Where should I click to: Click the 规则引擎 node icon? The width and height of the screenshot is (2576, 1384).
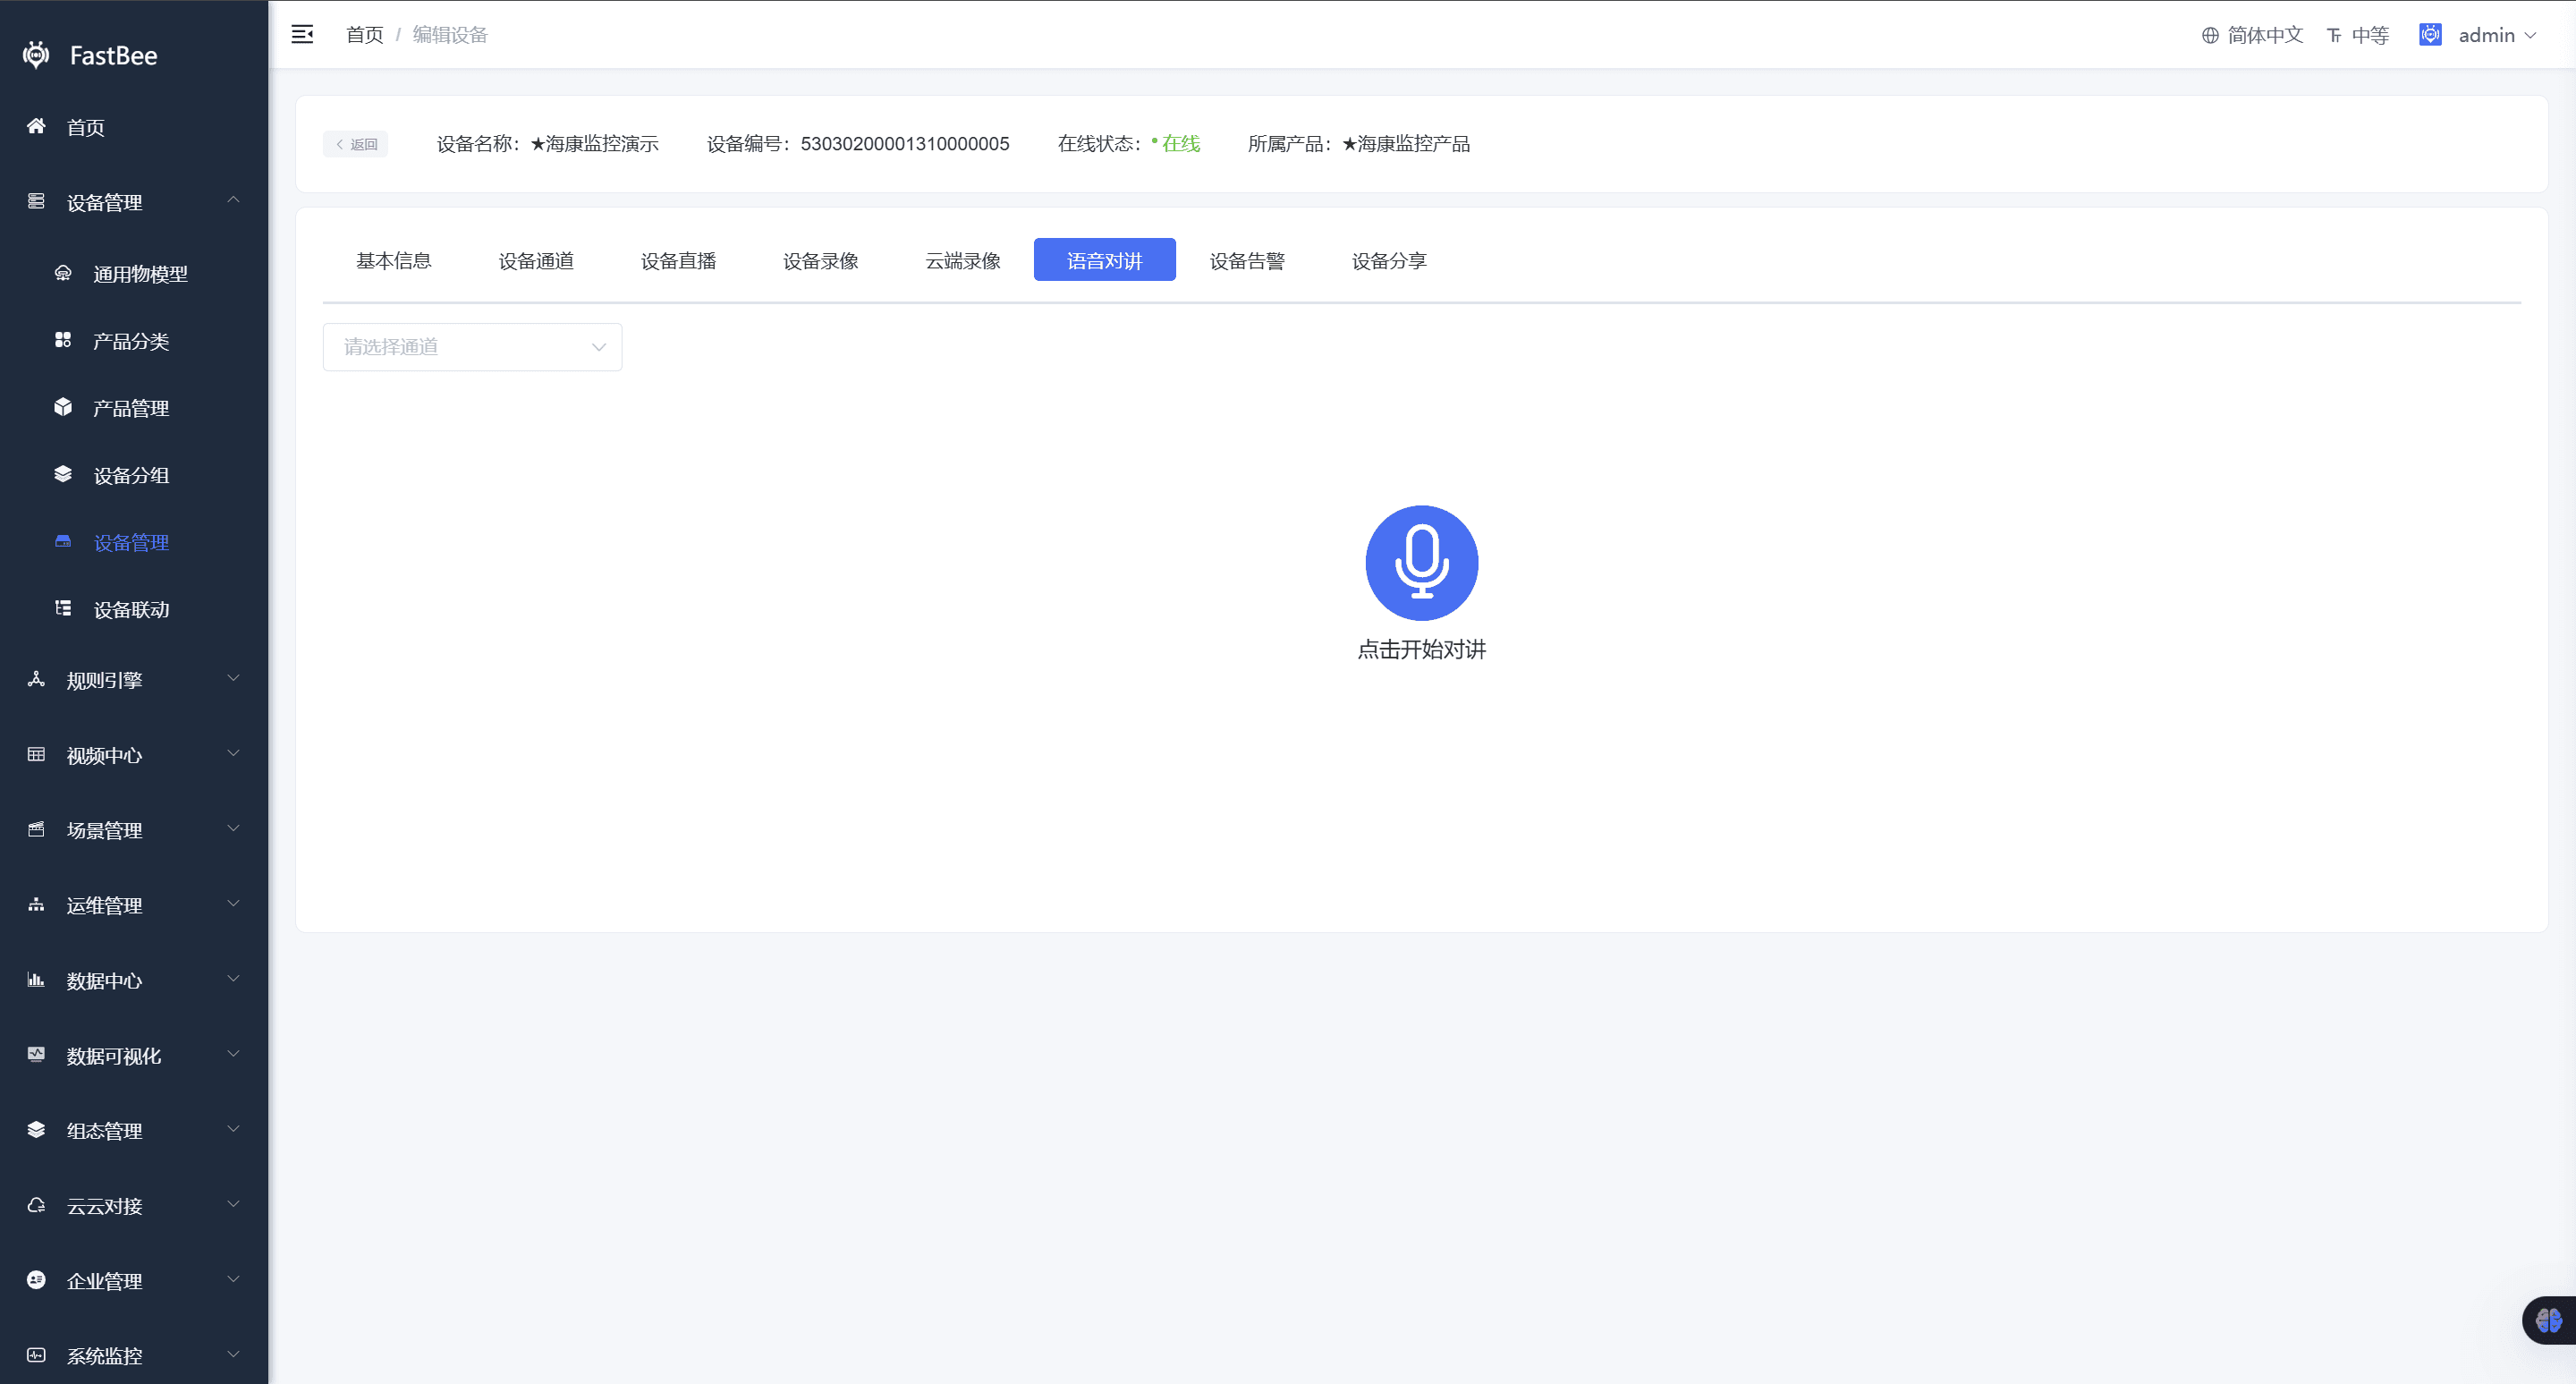point(36,679)
